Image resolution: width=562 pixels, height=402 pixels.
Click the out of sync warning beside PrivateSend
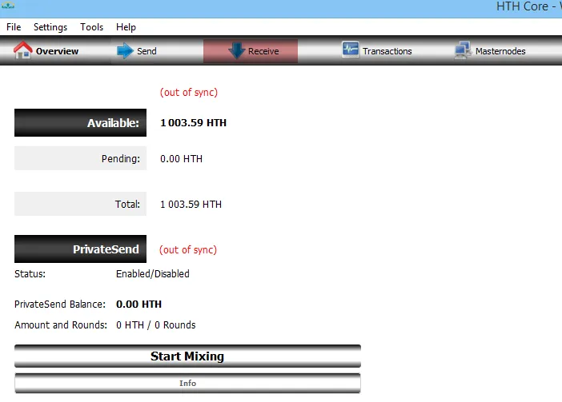[188, 249]
